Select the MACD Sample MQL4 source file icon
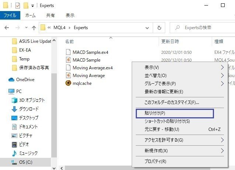Viewport: 235px width, 170px height. click(x=68, y=60)
